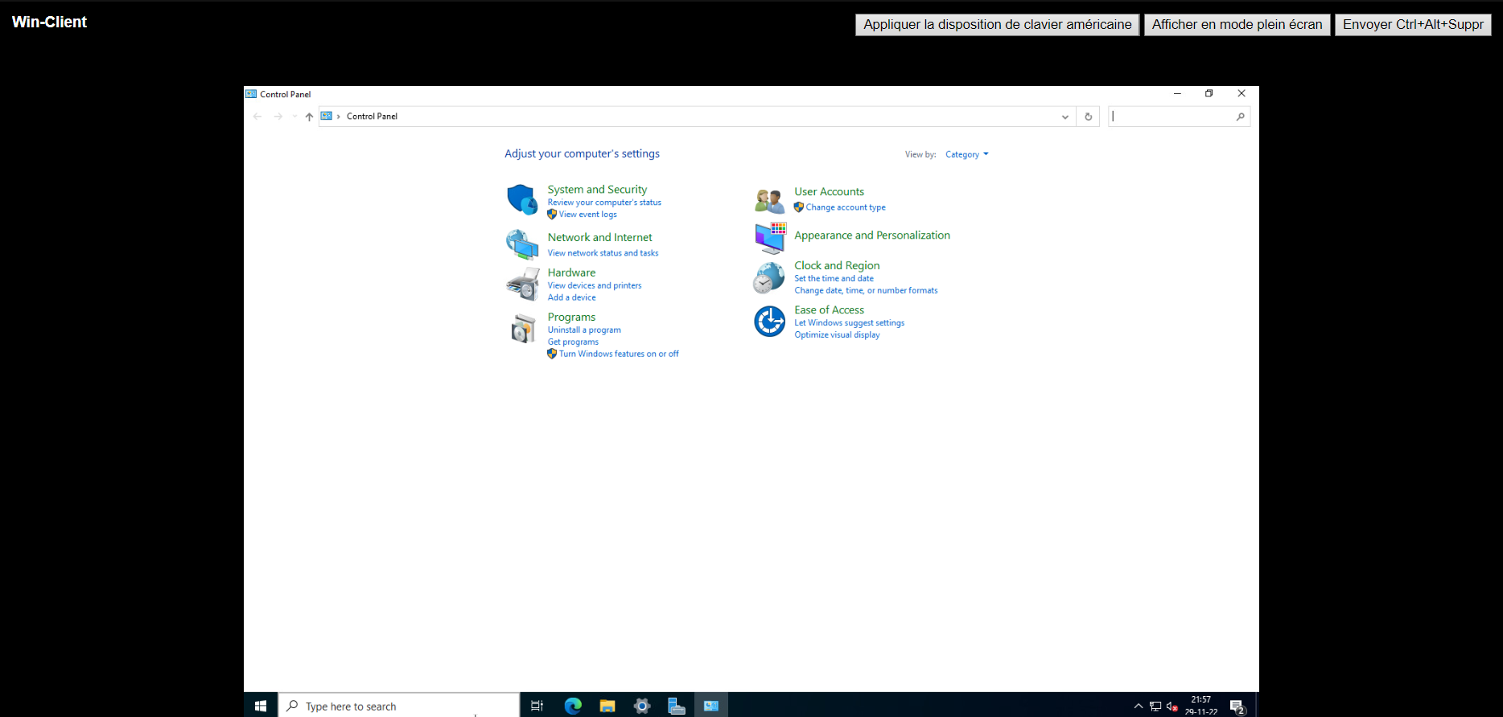This screenshot has width=1503, height=717.
Task: Click Review your computer's status
Action: tap(604, 203)
